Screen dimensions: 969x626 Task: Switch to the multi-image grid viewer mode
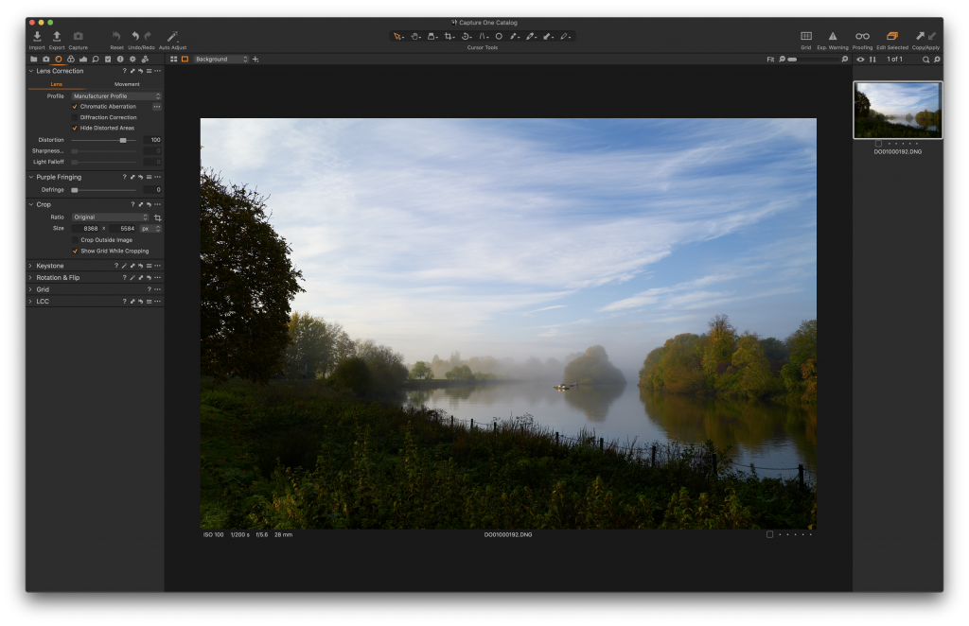pos(174,60)
